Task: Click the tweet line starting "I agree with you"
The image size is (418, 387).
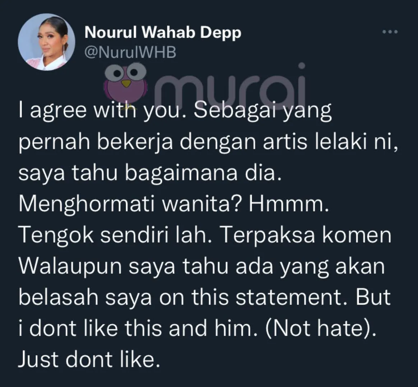Action: pyautogui.click(x=175, y=111)
